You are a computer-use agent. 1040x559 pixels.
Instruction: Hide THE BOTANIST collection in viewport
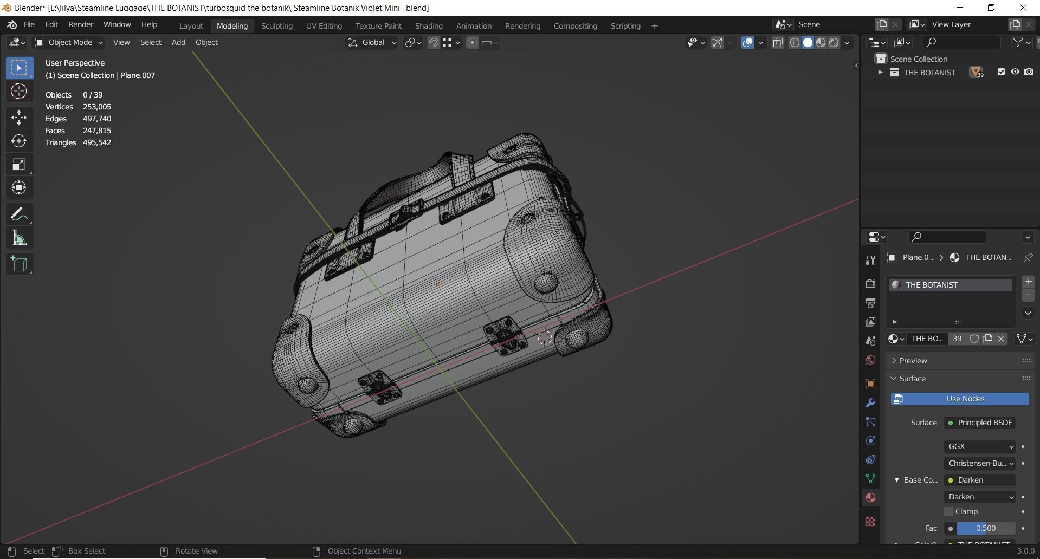(x=1015, y=72)
